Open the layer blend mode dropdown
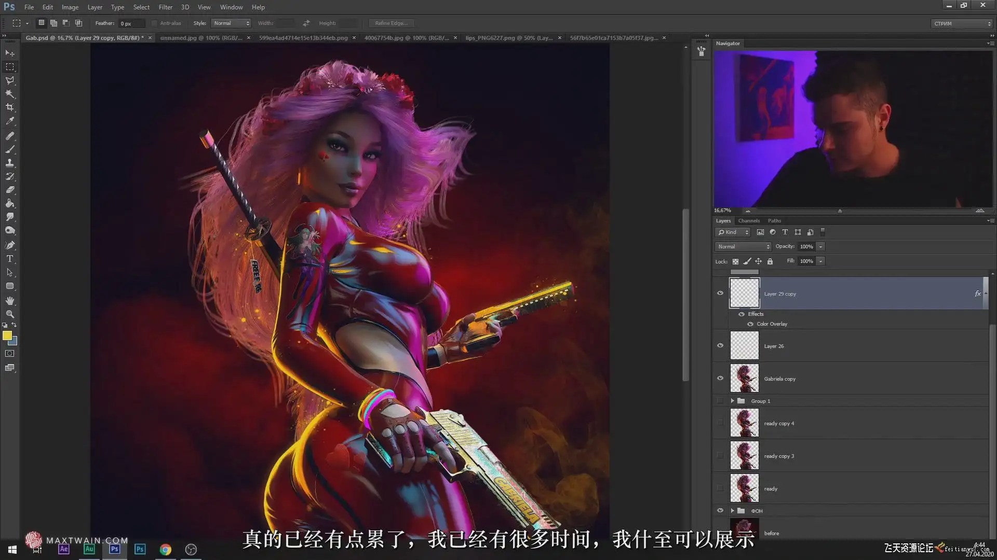This screenshot has width=997, height=560. point(743,247)
